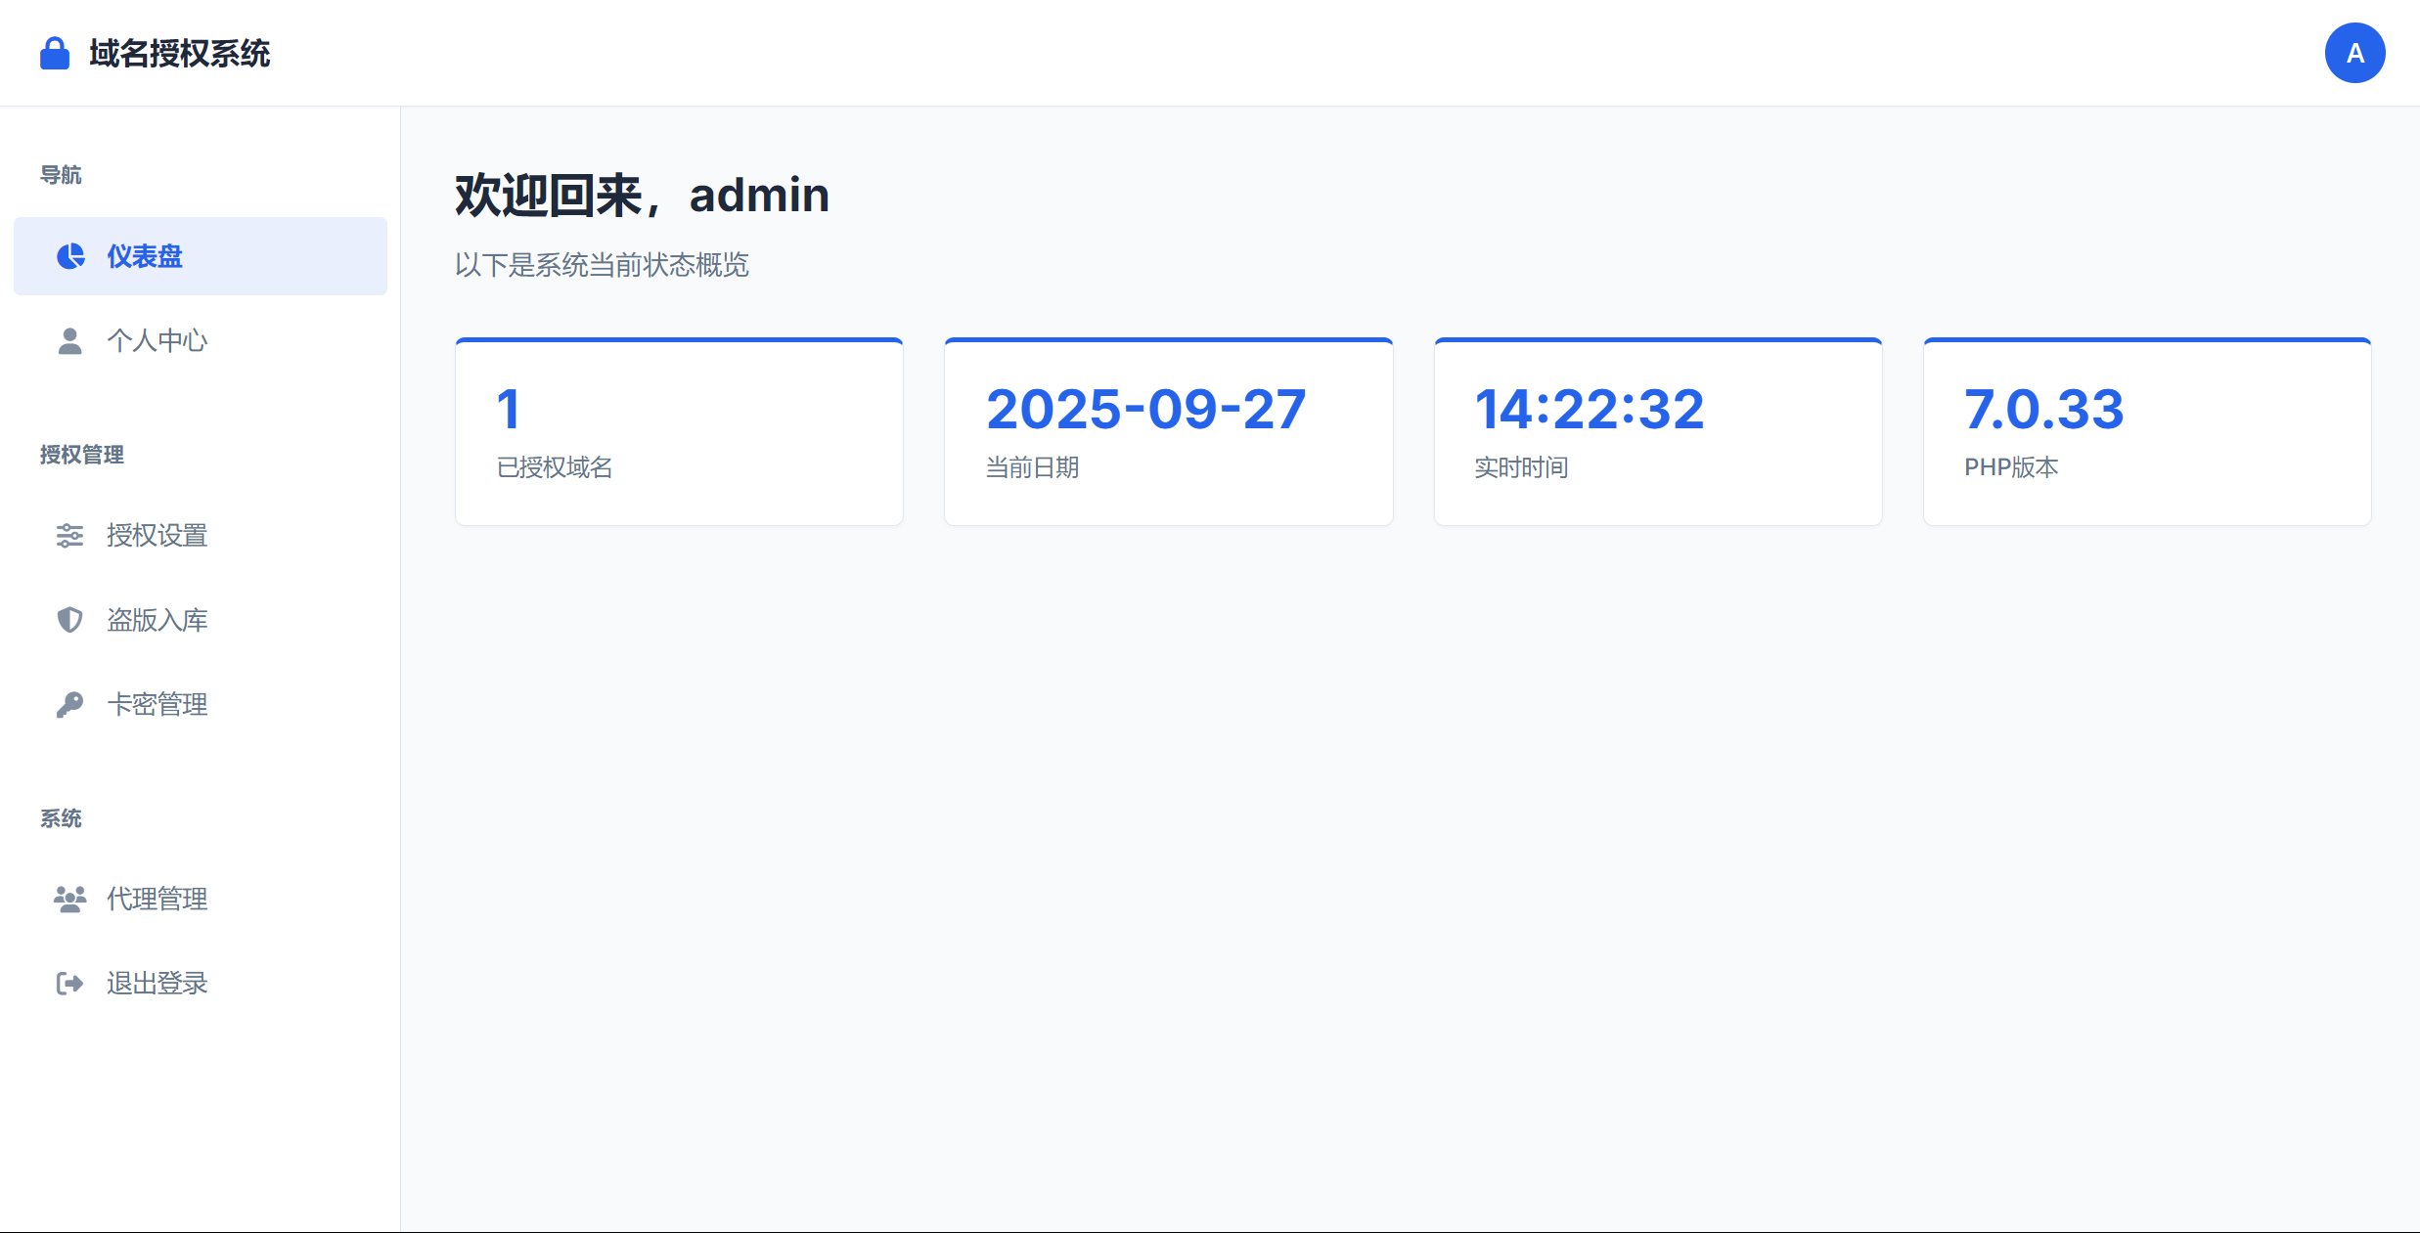Click the 当前日期 card showing 2025-09-27
Image resolution: width=2420 pixels, height=1233 pixels.
click(1168, 432)
